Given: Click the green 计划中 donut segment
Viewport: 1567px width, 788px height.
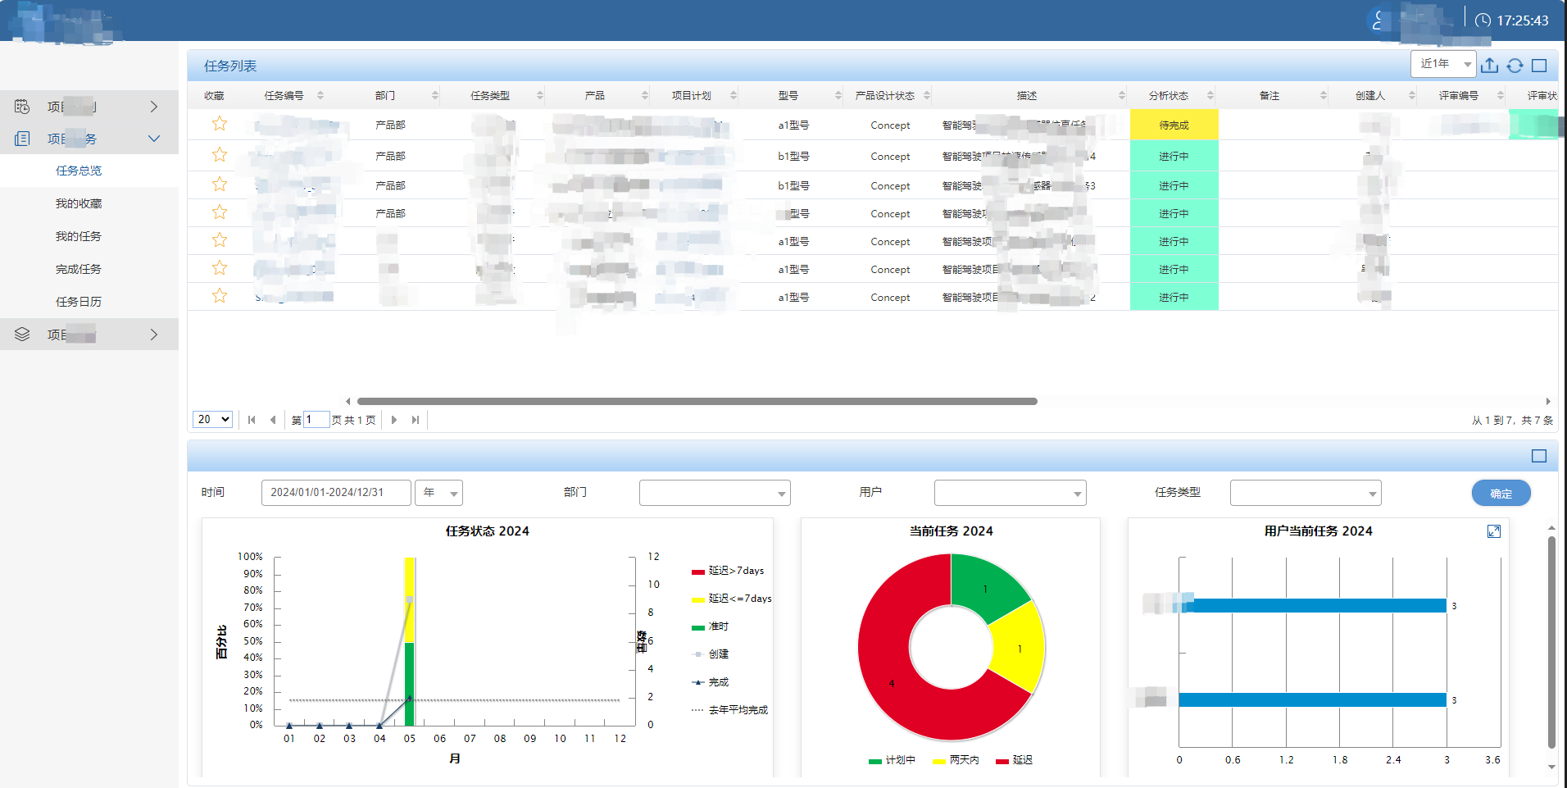Looking at the screenshot, I should pyautogui.click(x=985, y=587).
